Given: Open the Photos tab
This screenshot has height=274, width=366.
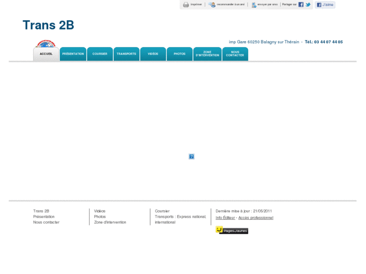Looking at the screenshot, I should (180, 54).
